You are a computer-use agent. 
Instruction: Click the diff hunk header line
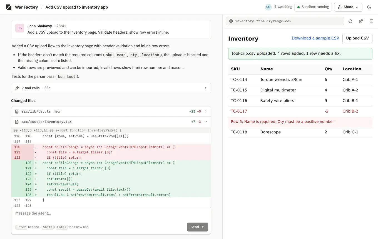tap(111, 130)
